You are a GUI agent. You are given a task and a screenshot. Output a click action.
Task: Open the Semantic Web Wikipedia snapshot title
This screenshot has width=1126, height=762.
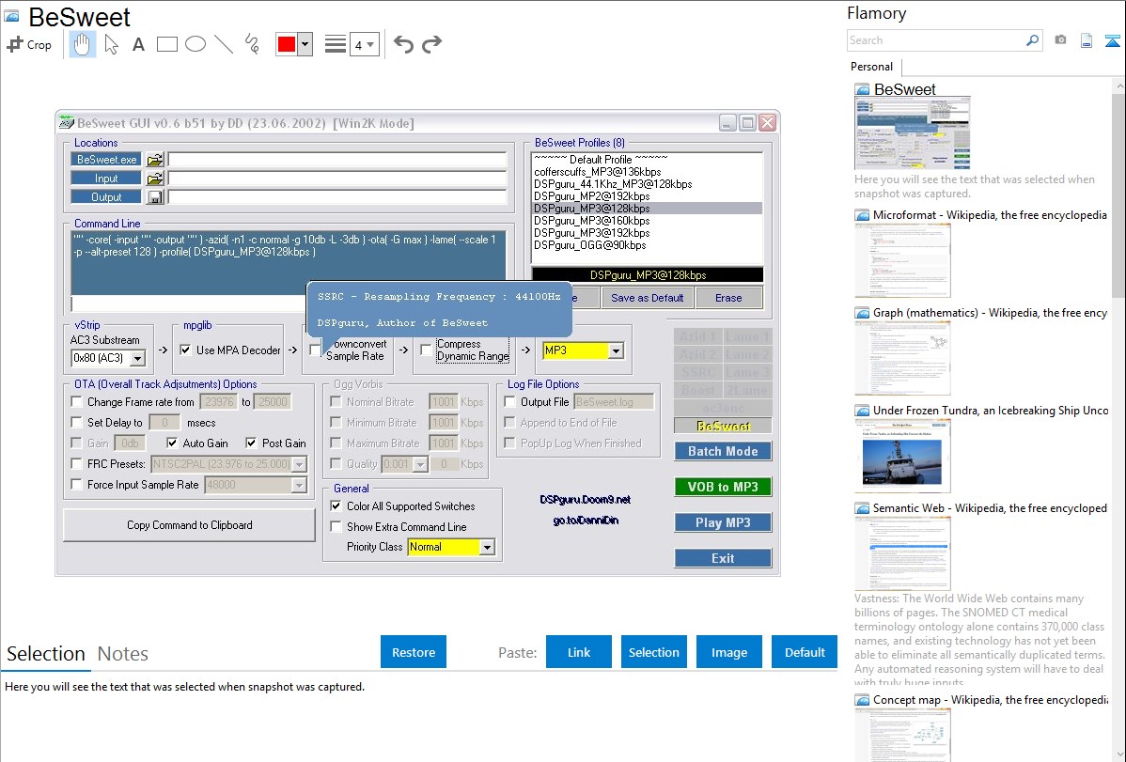click(x=990, y=508)
